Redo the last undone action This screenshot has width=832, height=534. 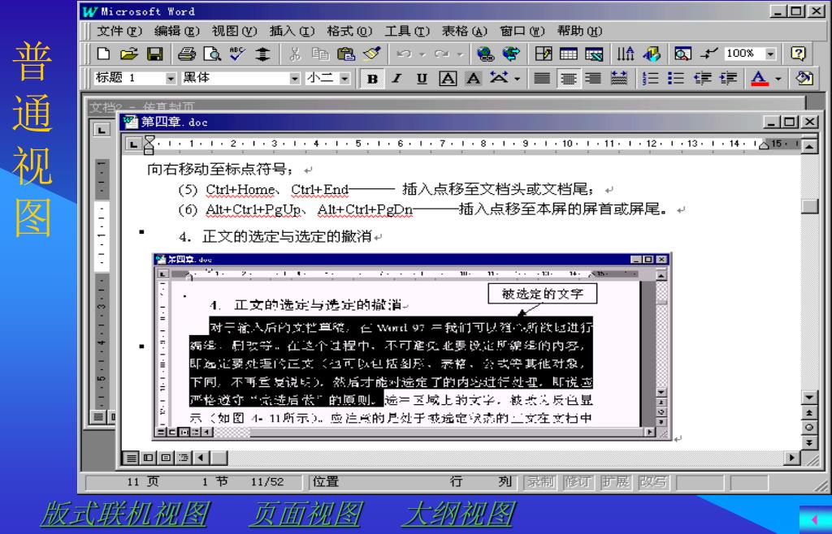(x=442, y=54)
